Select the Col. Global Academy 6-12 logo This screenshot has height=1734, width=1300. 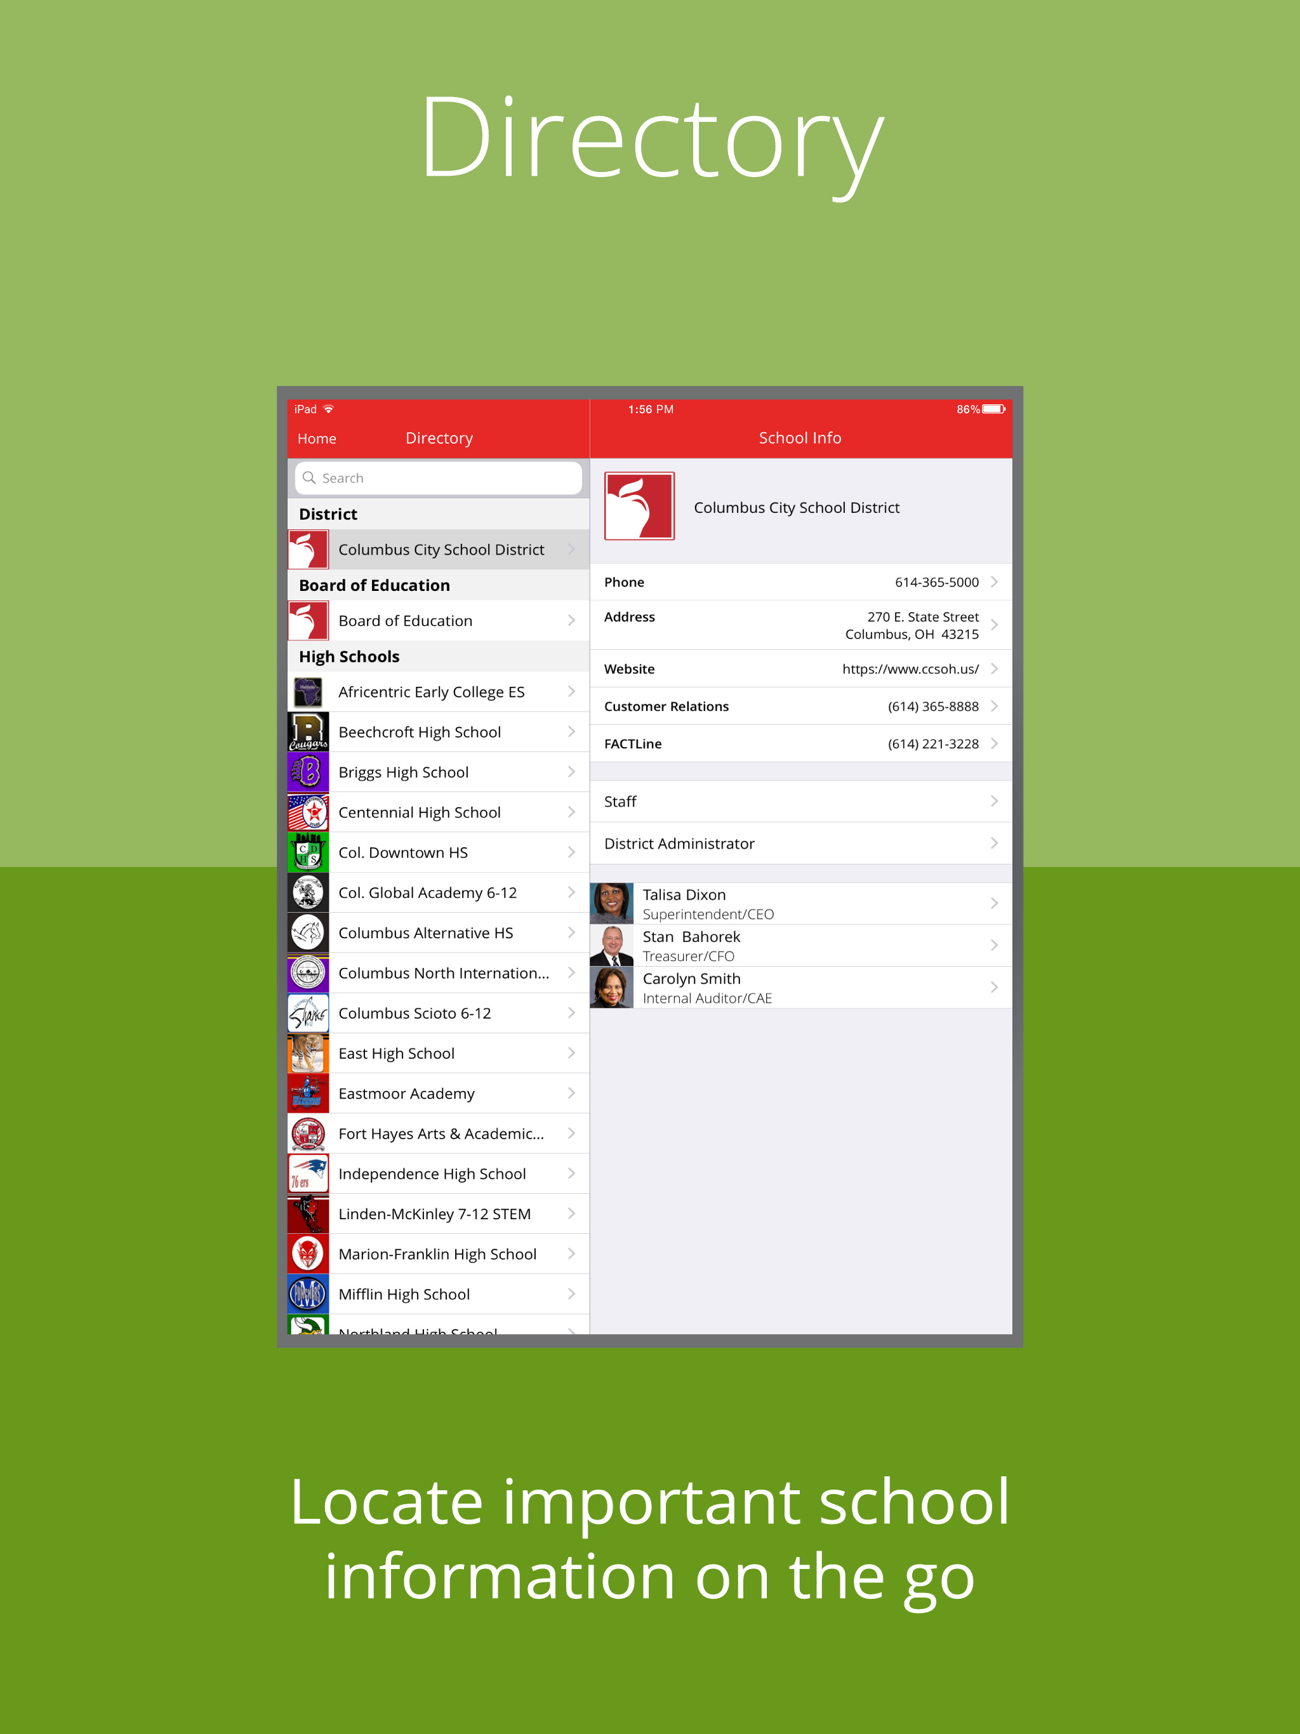tap(308, 893)
